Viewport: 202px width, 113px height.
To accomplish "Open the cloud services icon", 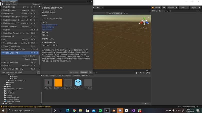I will tap(164, 8).
